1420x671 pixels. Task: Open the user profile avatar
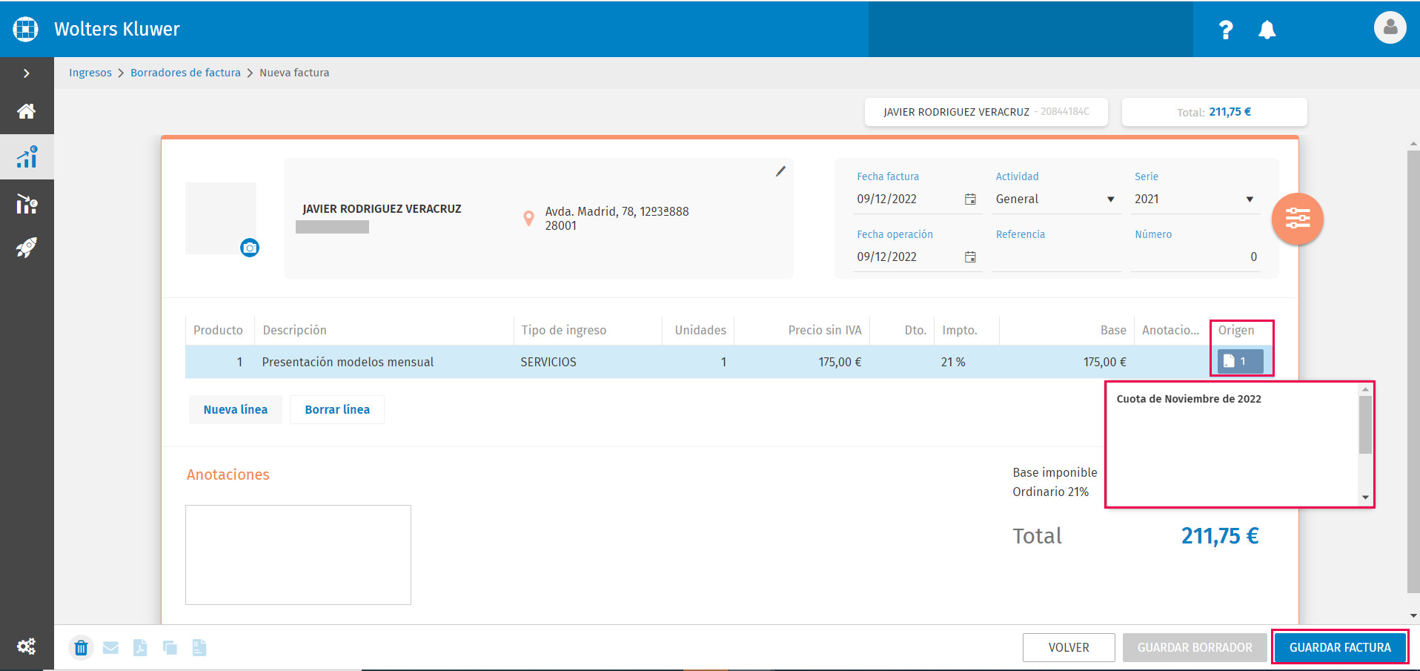[x=1390, y=28]
